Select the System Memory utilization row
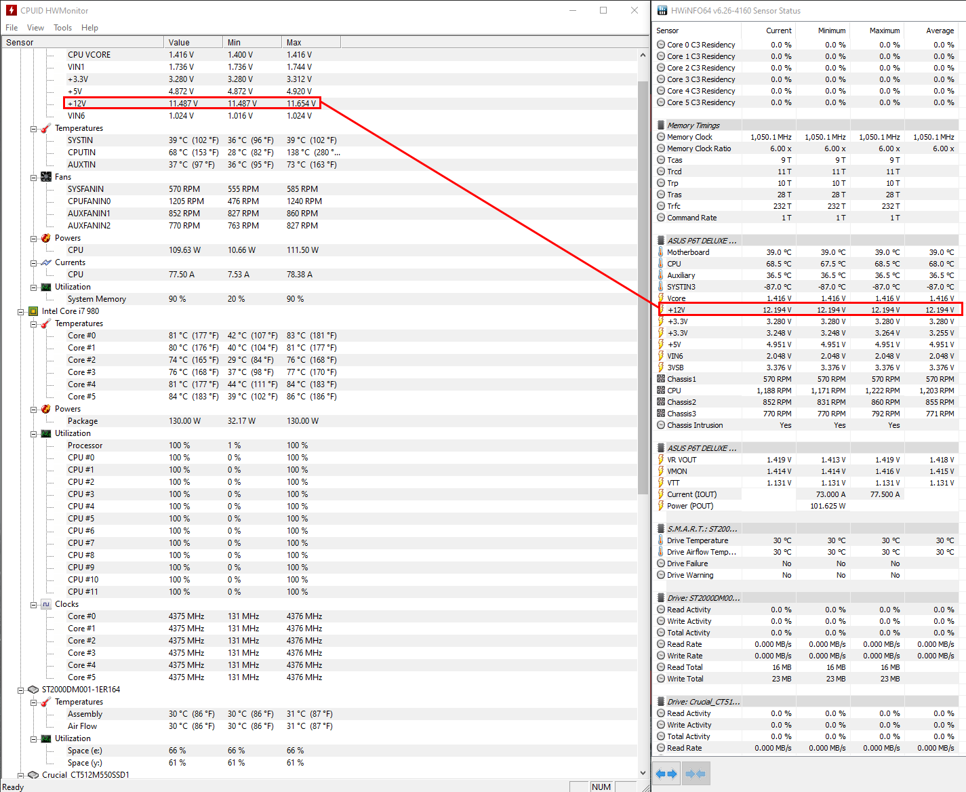The height and width of the screenshot is (792, 966). tap(319, 299)
